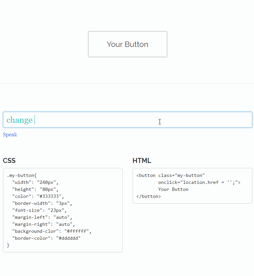Click the ".my-button{" selector line
The height and width of the screenshot is (276, 254).
(22, 175)
